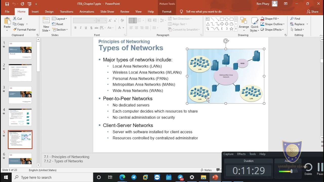The image size is (324, 182).
Task: Click Tell me what you want to do
Action: pos(201,12)
